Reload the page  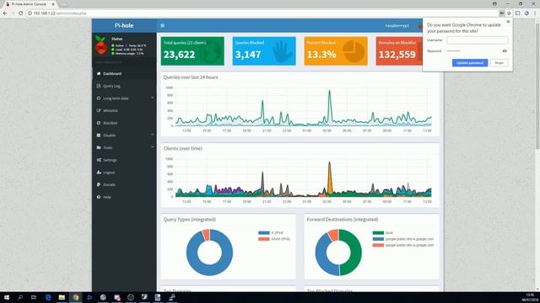(20, 13)
